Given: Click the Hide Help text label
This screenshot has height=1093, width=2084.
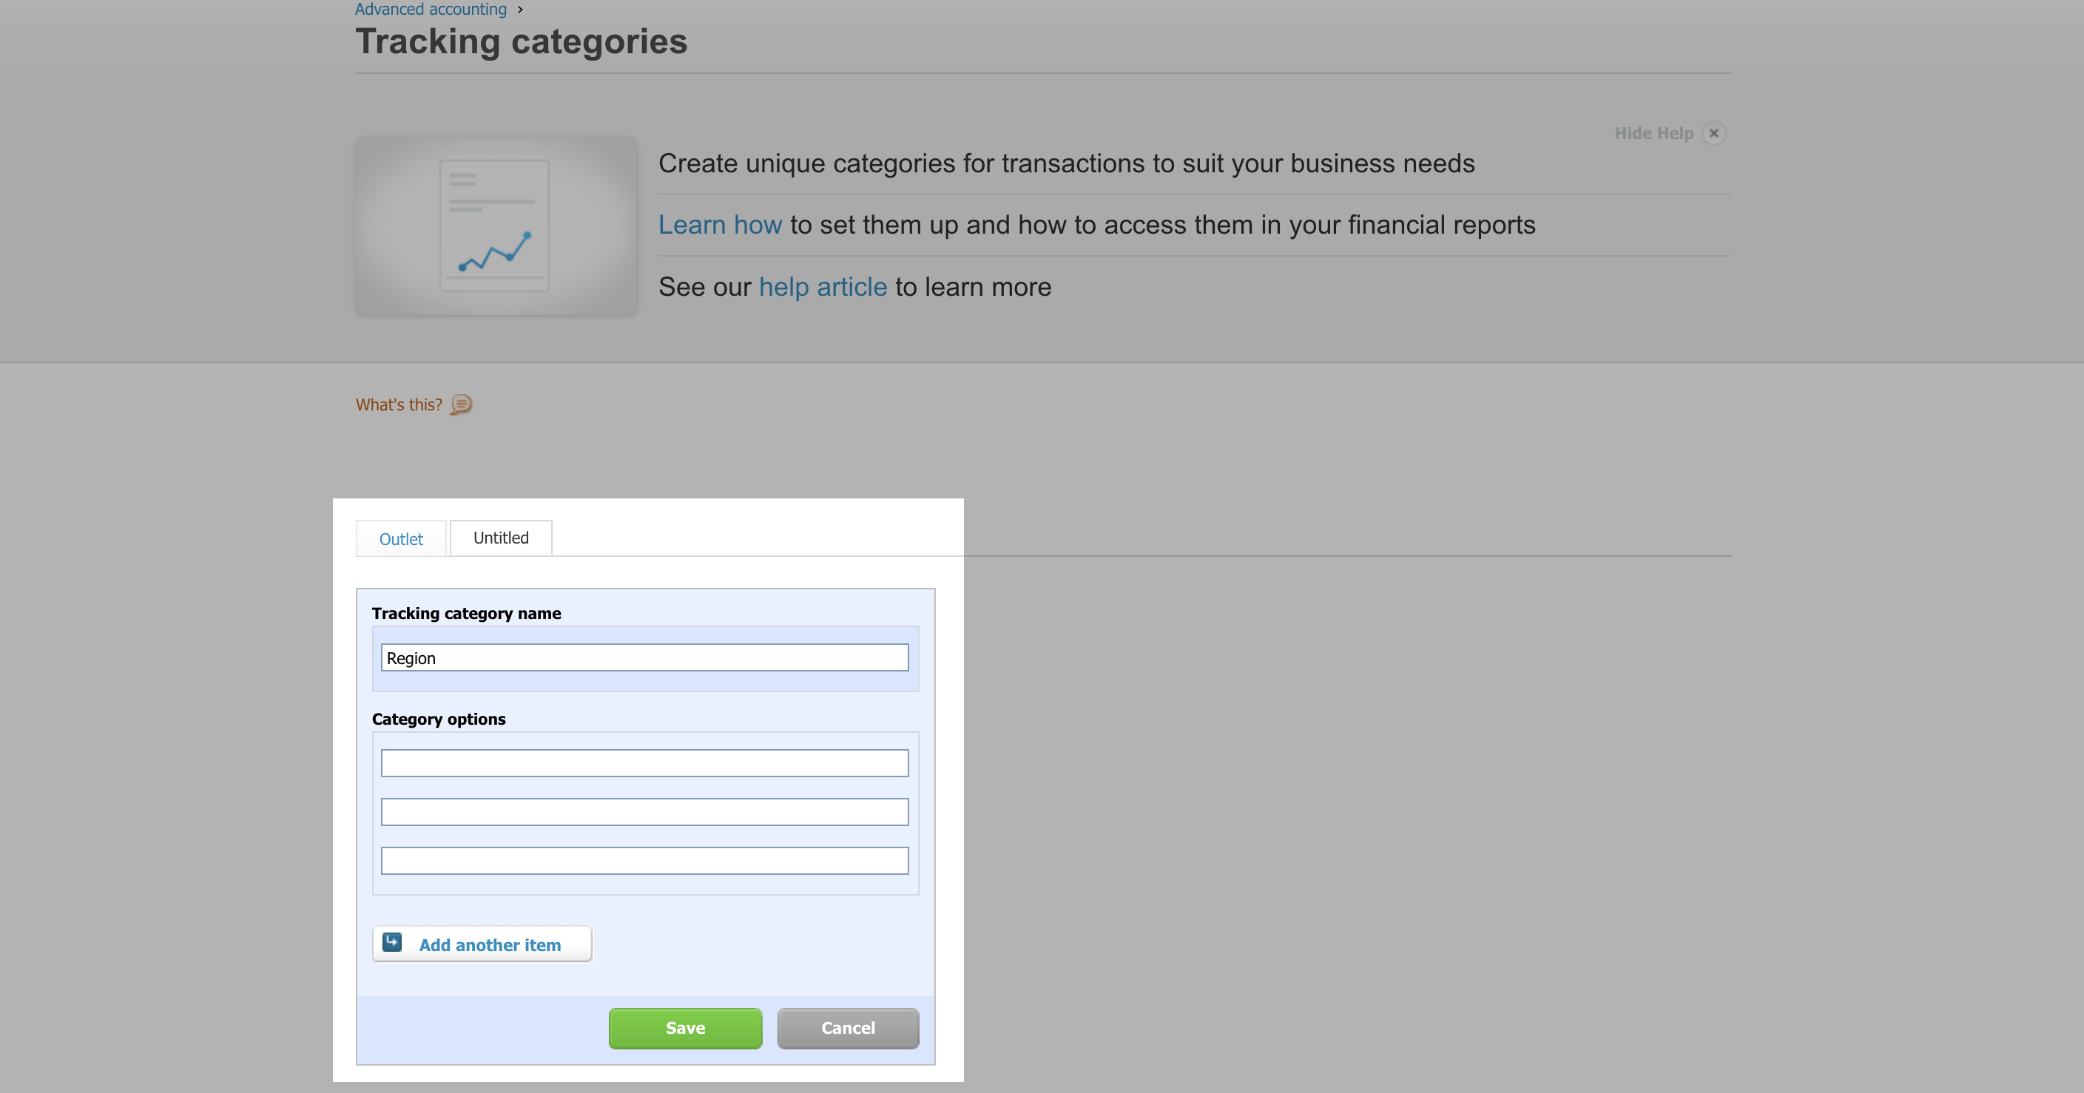Looking at the screenshot, I should [1653, 132].
